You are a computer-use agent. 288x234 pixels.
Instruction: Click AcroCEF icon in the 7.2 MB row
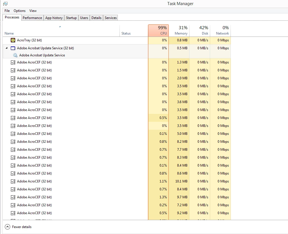(x=13, y=205)
